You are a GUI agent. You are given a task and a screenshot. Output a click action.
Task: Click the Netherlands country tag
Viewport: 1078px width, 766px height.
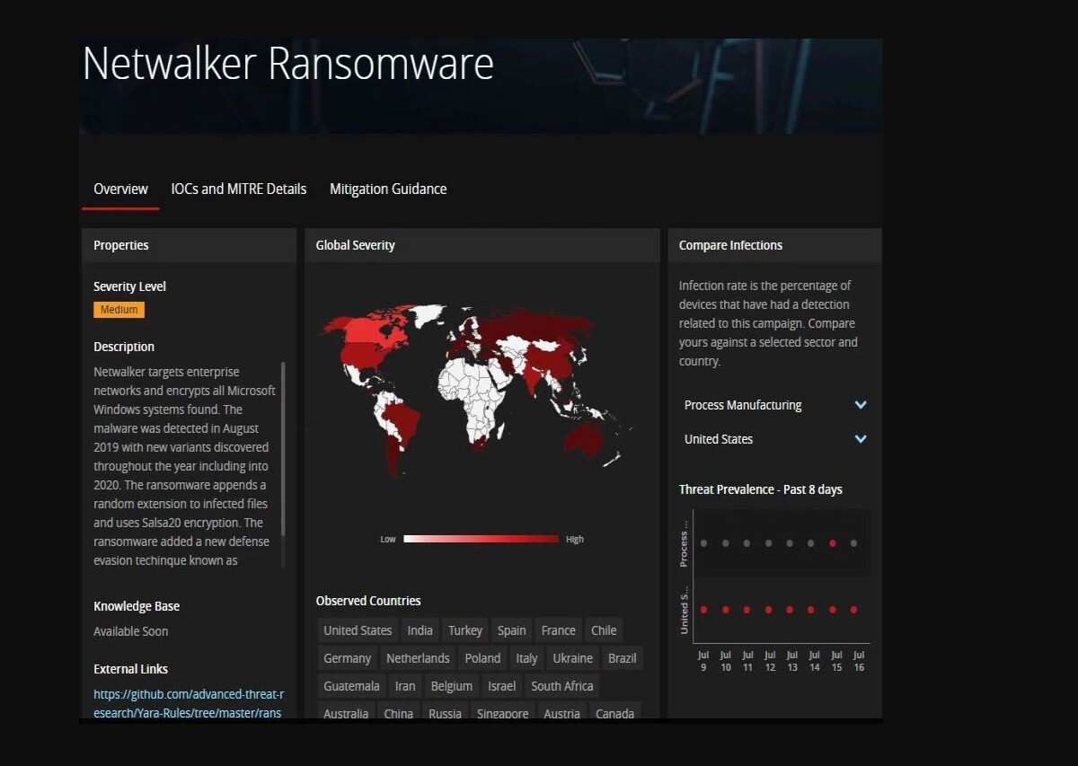click(418, 658)
